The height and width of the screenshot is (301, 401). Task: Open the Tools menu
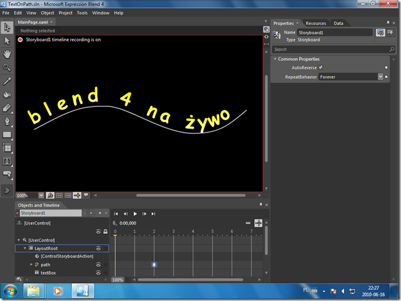click(82, 13)
